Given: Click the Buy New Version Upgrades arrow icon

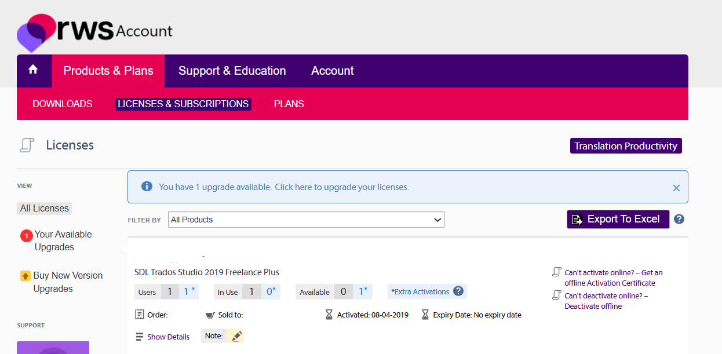Looking at the screenshot, I should coord(25,276).
